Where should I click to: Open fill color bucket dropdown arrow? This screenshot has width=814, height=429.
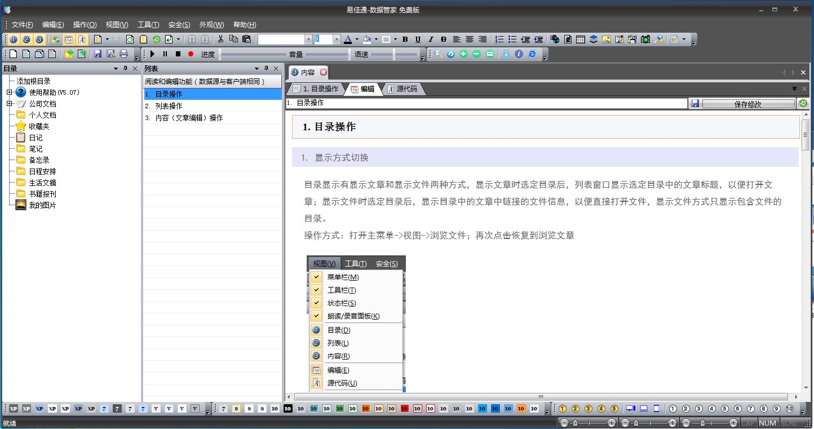tap(376, 39)
